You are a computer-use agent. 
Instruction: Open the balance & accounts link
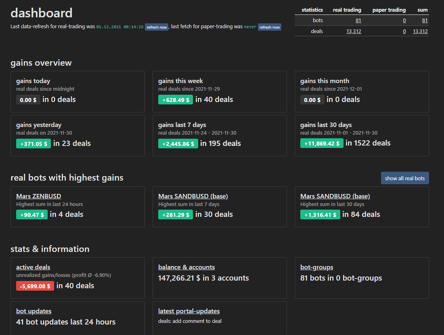click(x=186, y=267)
